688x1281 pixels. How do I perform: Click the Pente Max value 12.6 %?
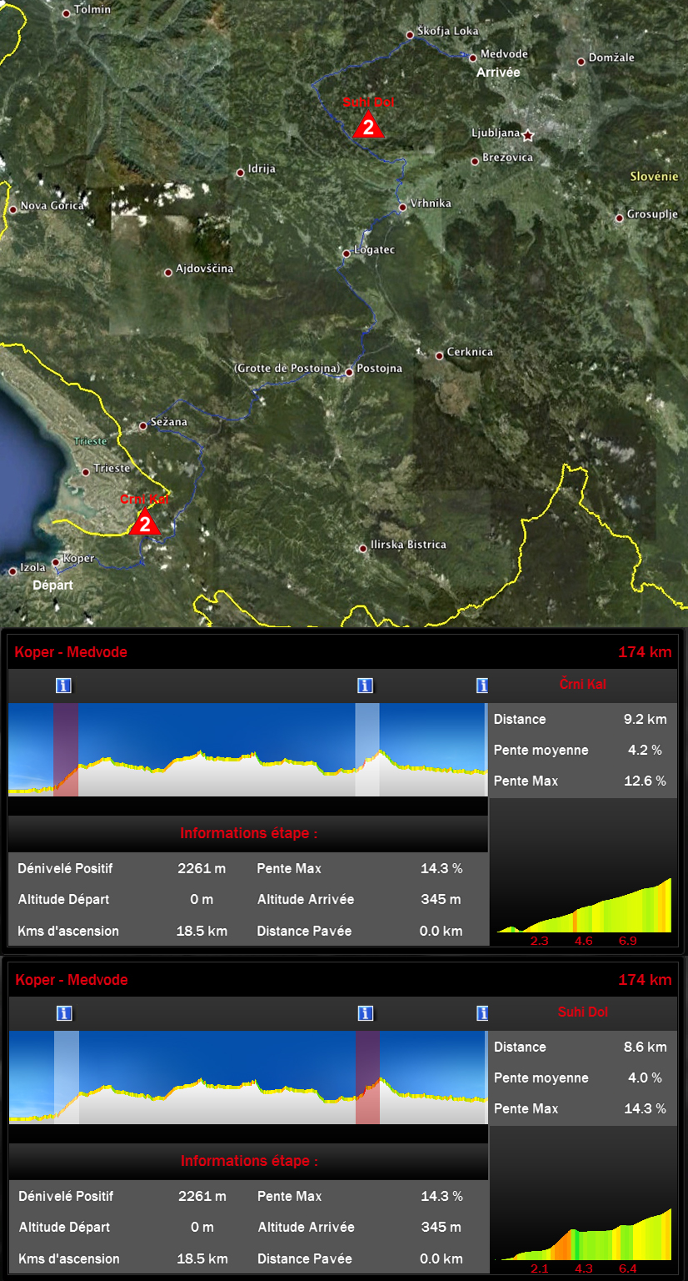click(x=645, y=781)
